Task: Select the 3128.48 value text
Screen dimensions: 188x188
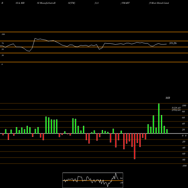Action: [x=176, y=108]
